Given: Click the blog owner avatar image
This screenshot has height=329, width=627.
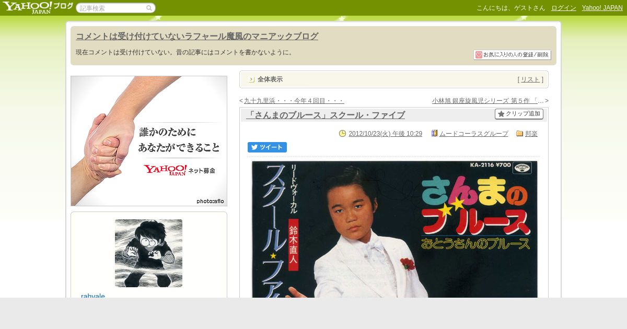Looking at the screenshot, I should coord(148,253).
